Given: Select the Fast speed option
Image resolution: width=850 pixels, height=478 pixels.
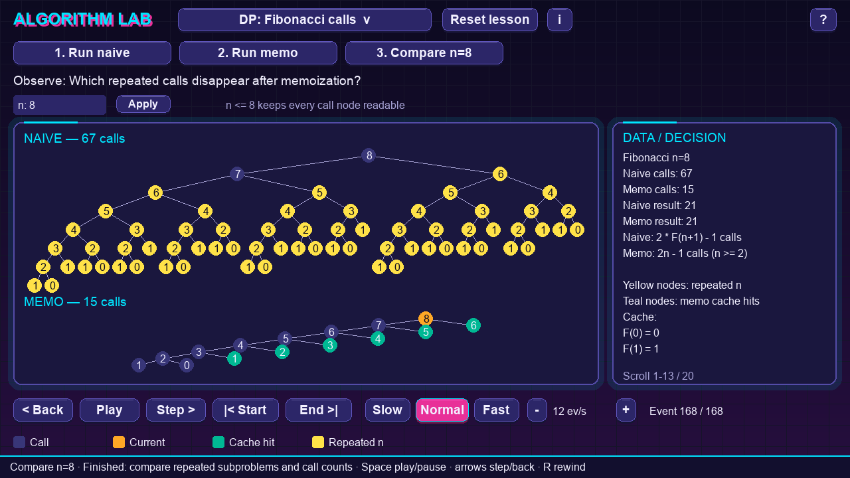Looking at the screenshot, I should pos(497,410).
